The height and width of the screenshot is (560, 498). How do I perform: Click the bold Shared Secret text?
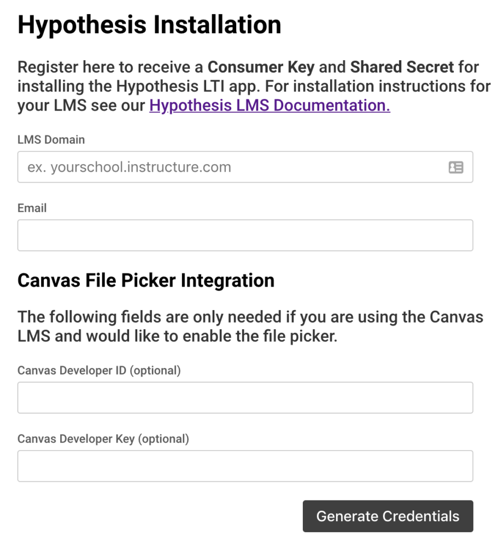[402, 67]
